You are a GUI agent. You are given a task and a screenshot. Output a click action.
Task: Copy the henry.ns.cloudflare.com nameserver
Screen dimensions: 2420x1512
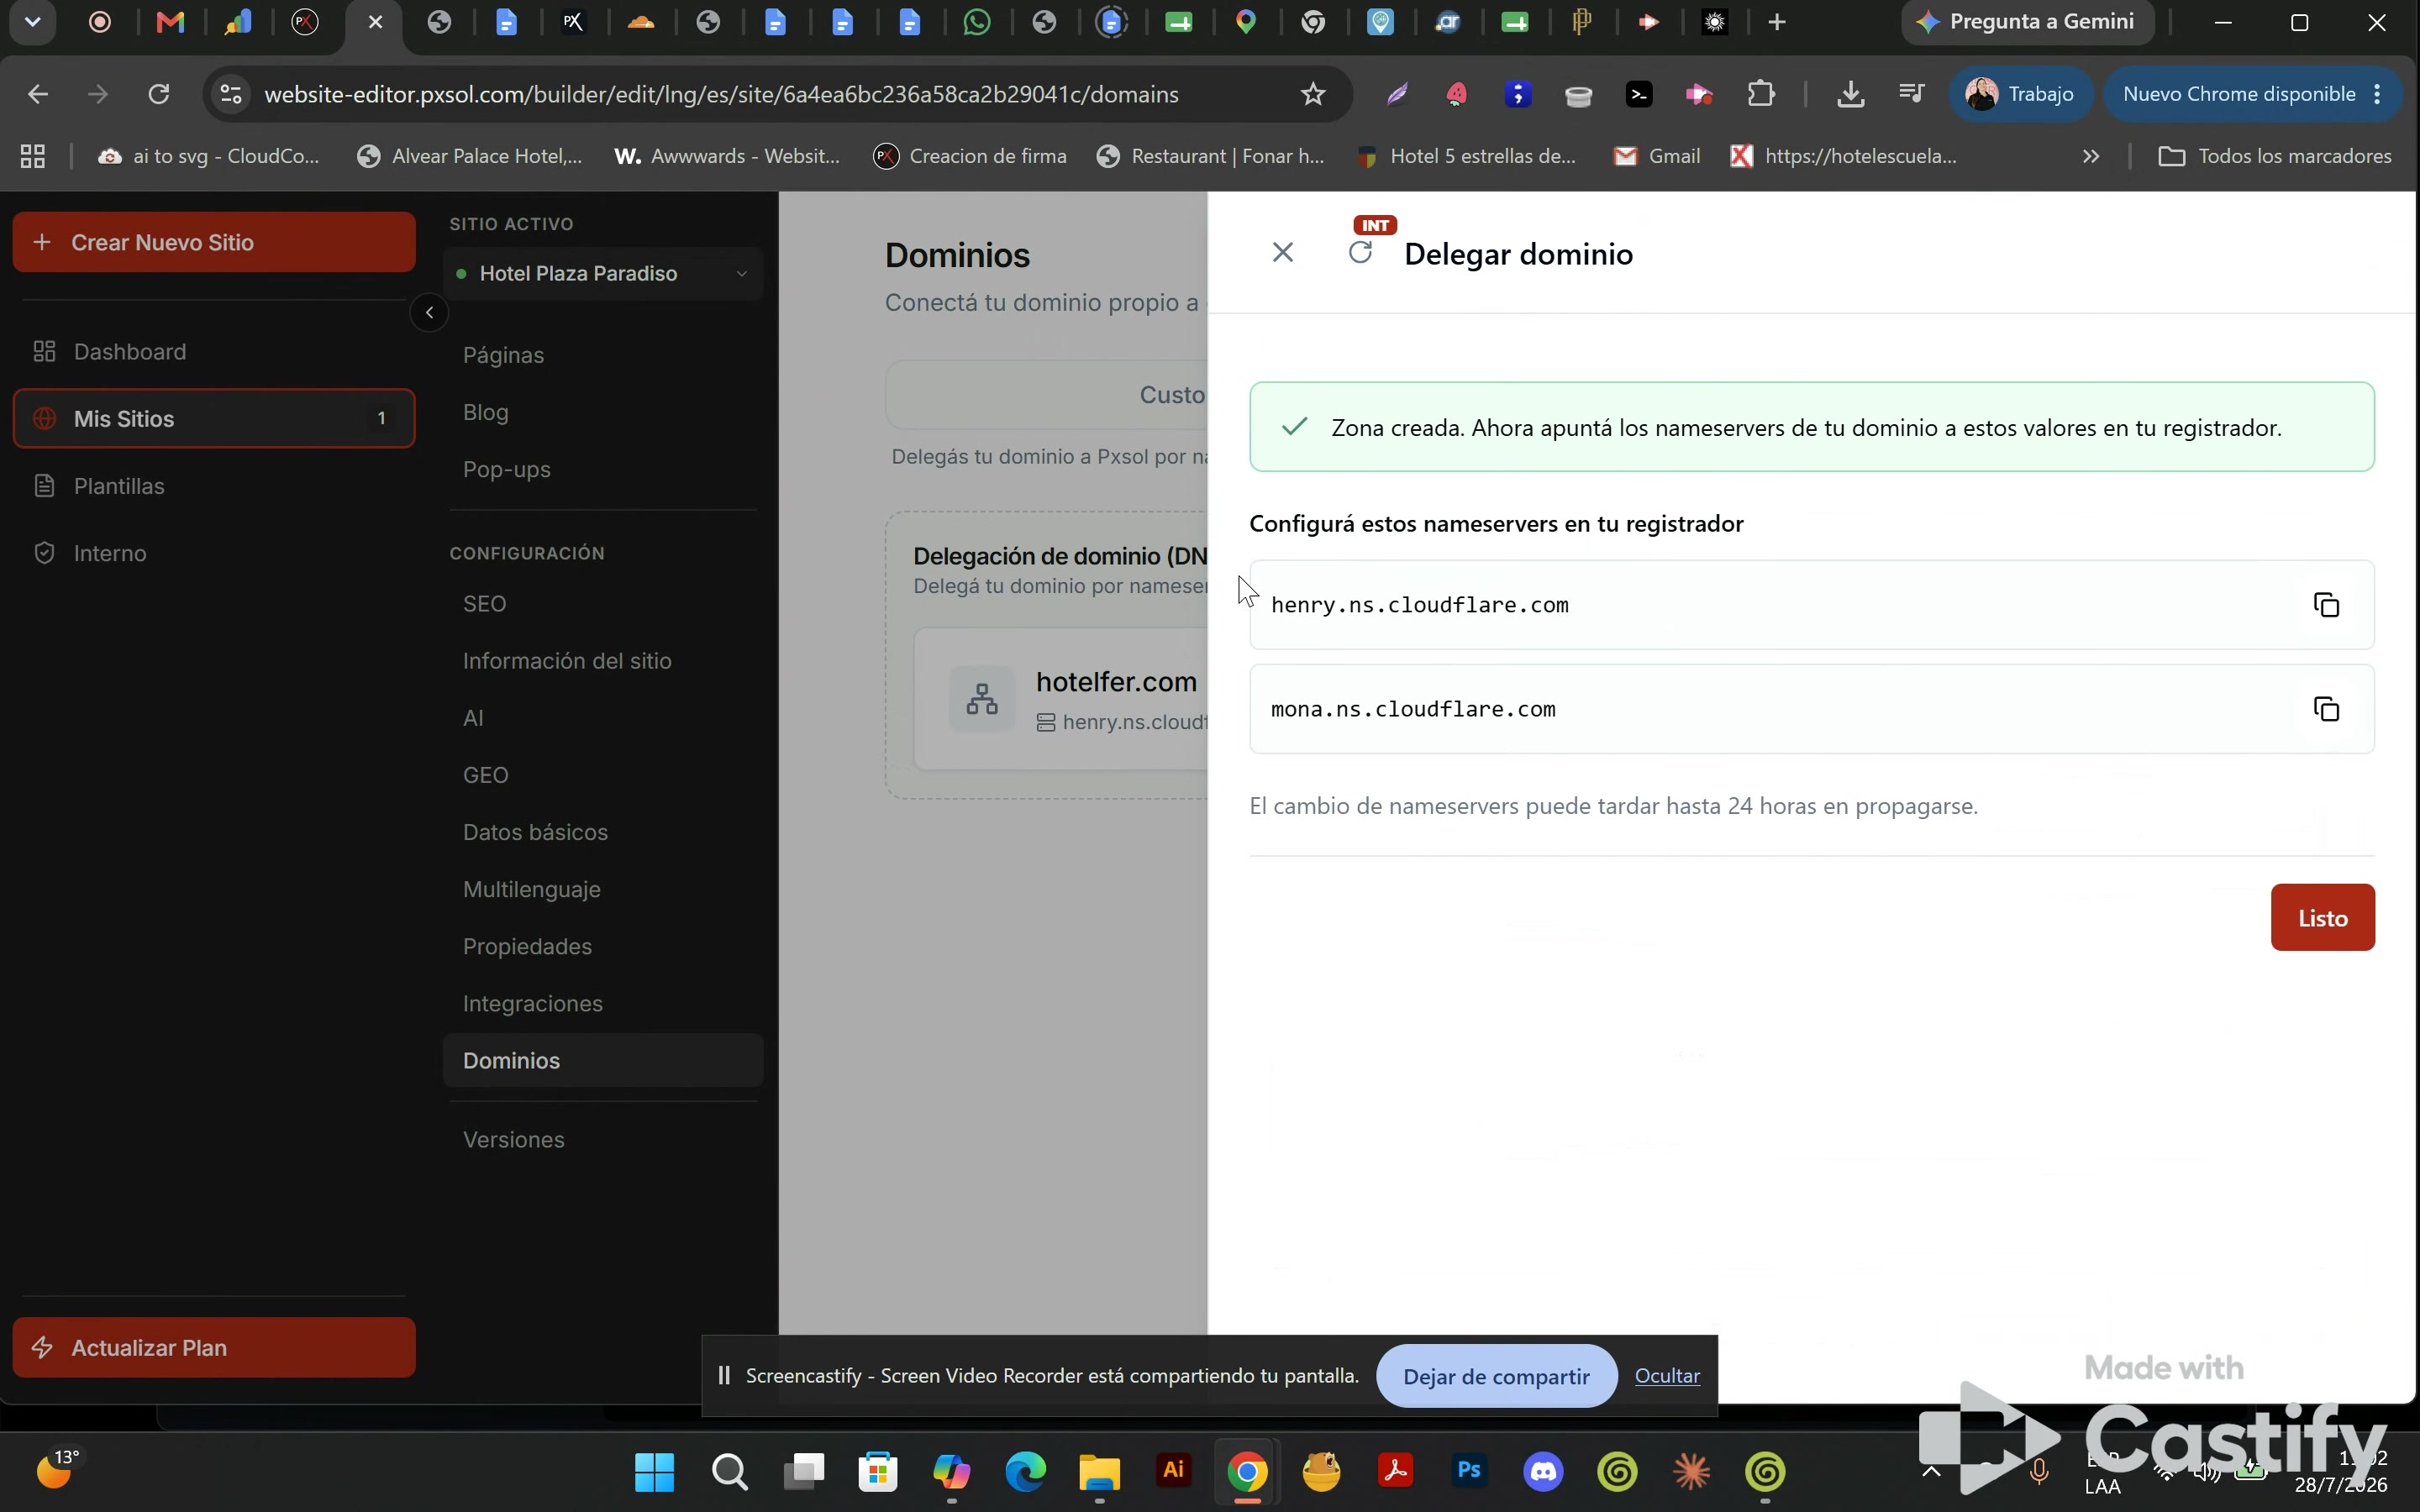pos(2326,605)
